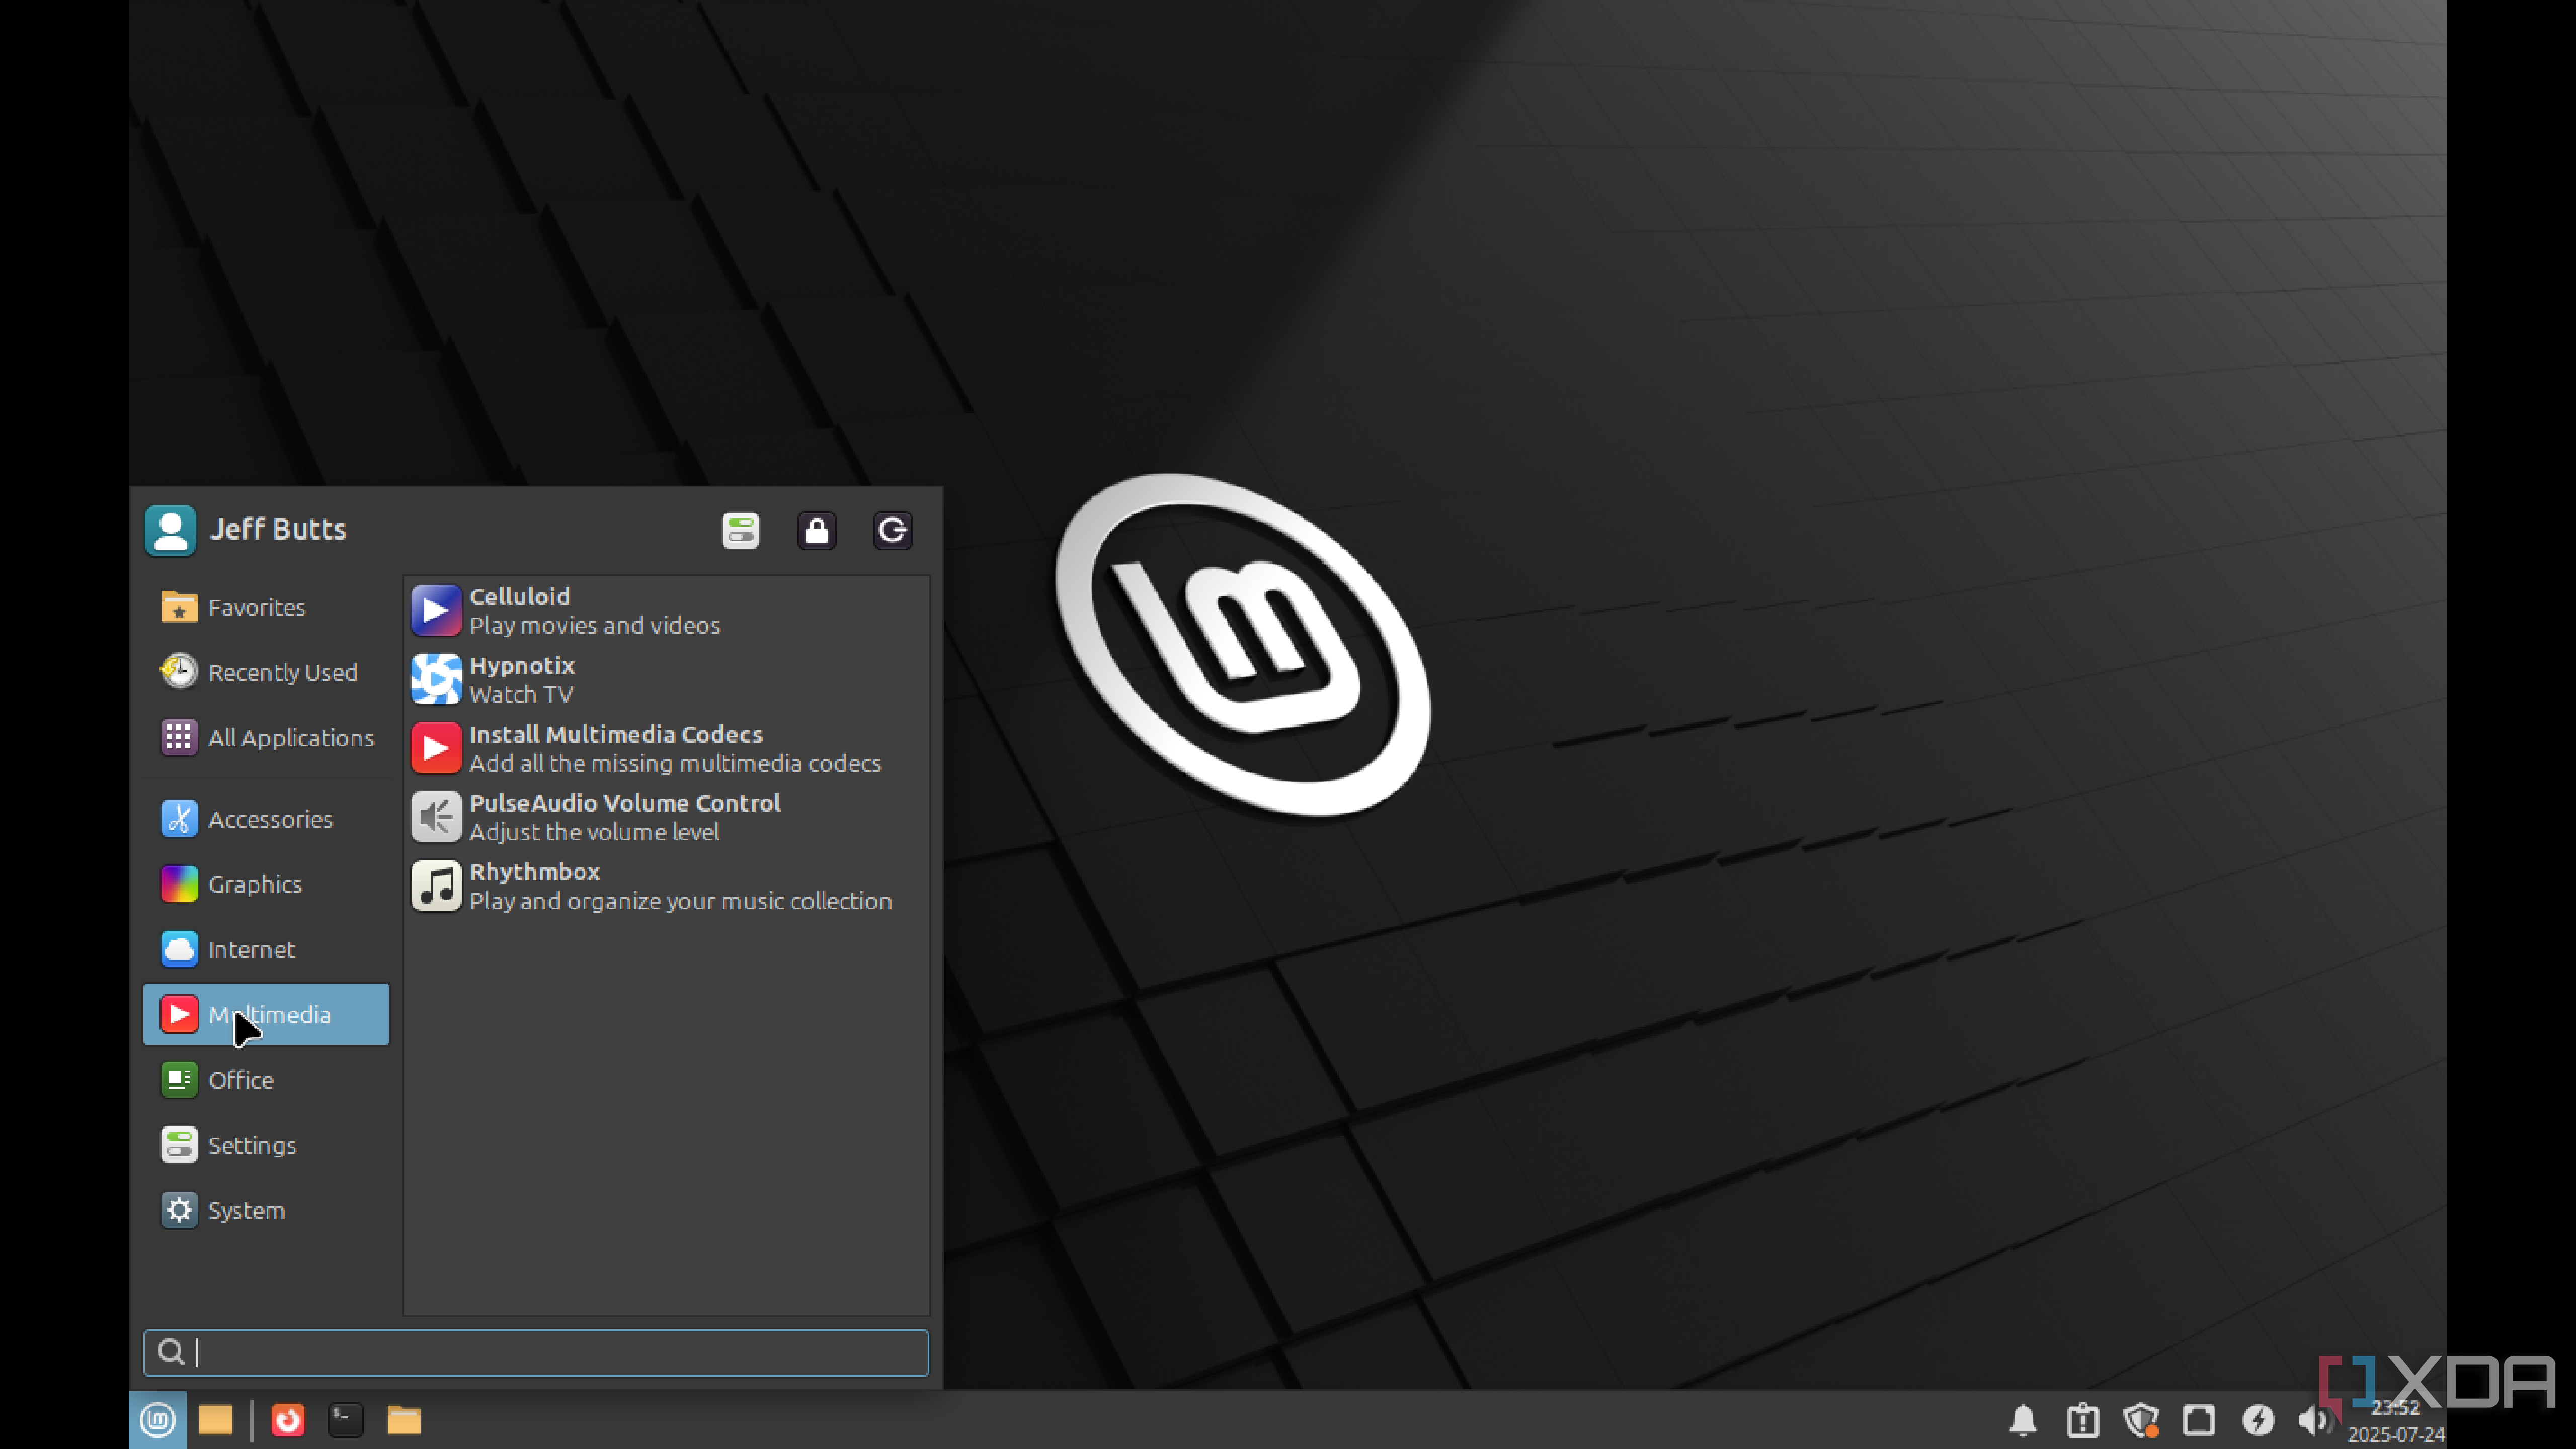The height and width of the screenshot is (1449, 2576).
Task: Show All Applications
Action: coord(290,737)
